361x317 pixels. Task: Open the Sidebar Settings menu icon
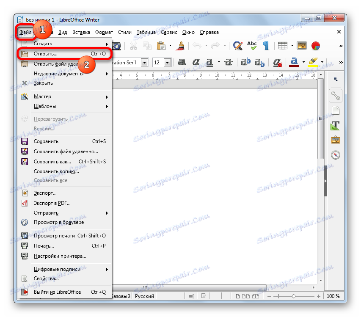point(336,80)
